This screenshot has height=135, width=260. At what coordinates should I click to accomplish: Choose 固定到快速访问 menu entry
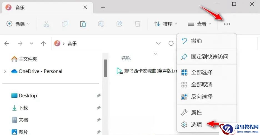[207, 57]
